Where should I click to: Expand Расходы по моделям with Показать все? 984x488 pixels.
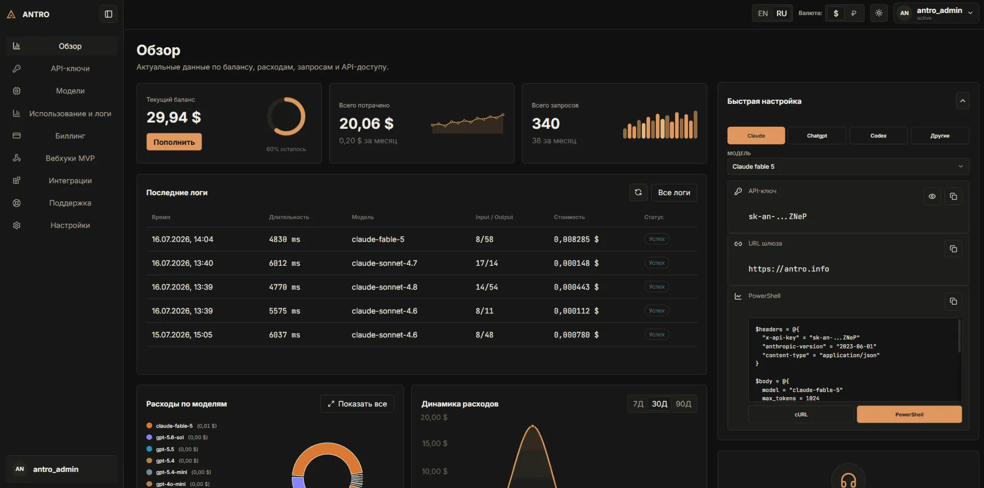point(357,404)
